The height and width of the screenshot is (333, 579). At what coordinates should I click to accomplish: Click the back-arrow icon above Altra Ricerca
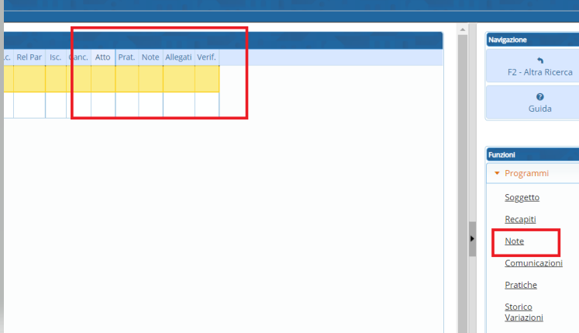[539, 60]
